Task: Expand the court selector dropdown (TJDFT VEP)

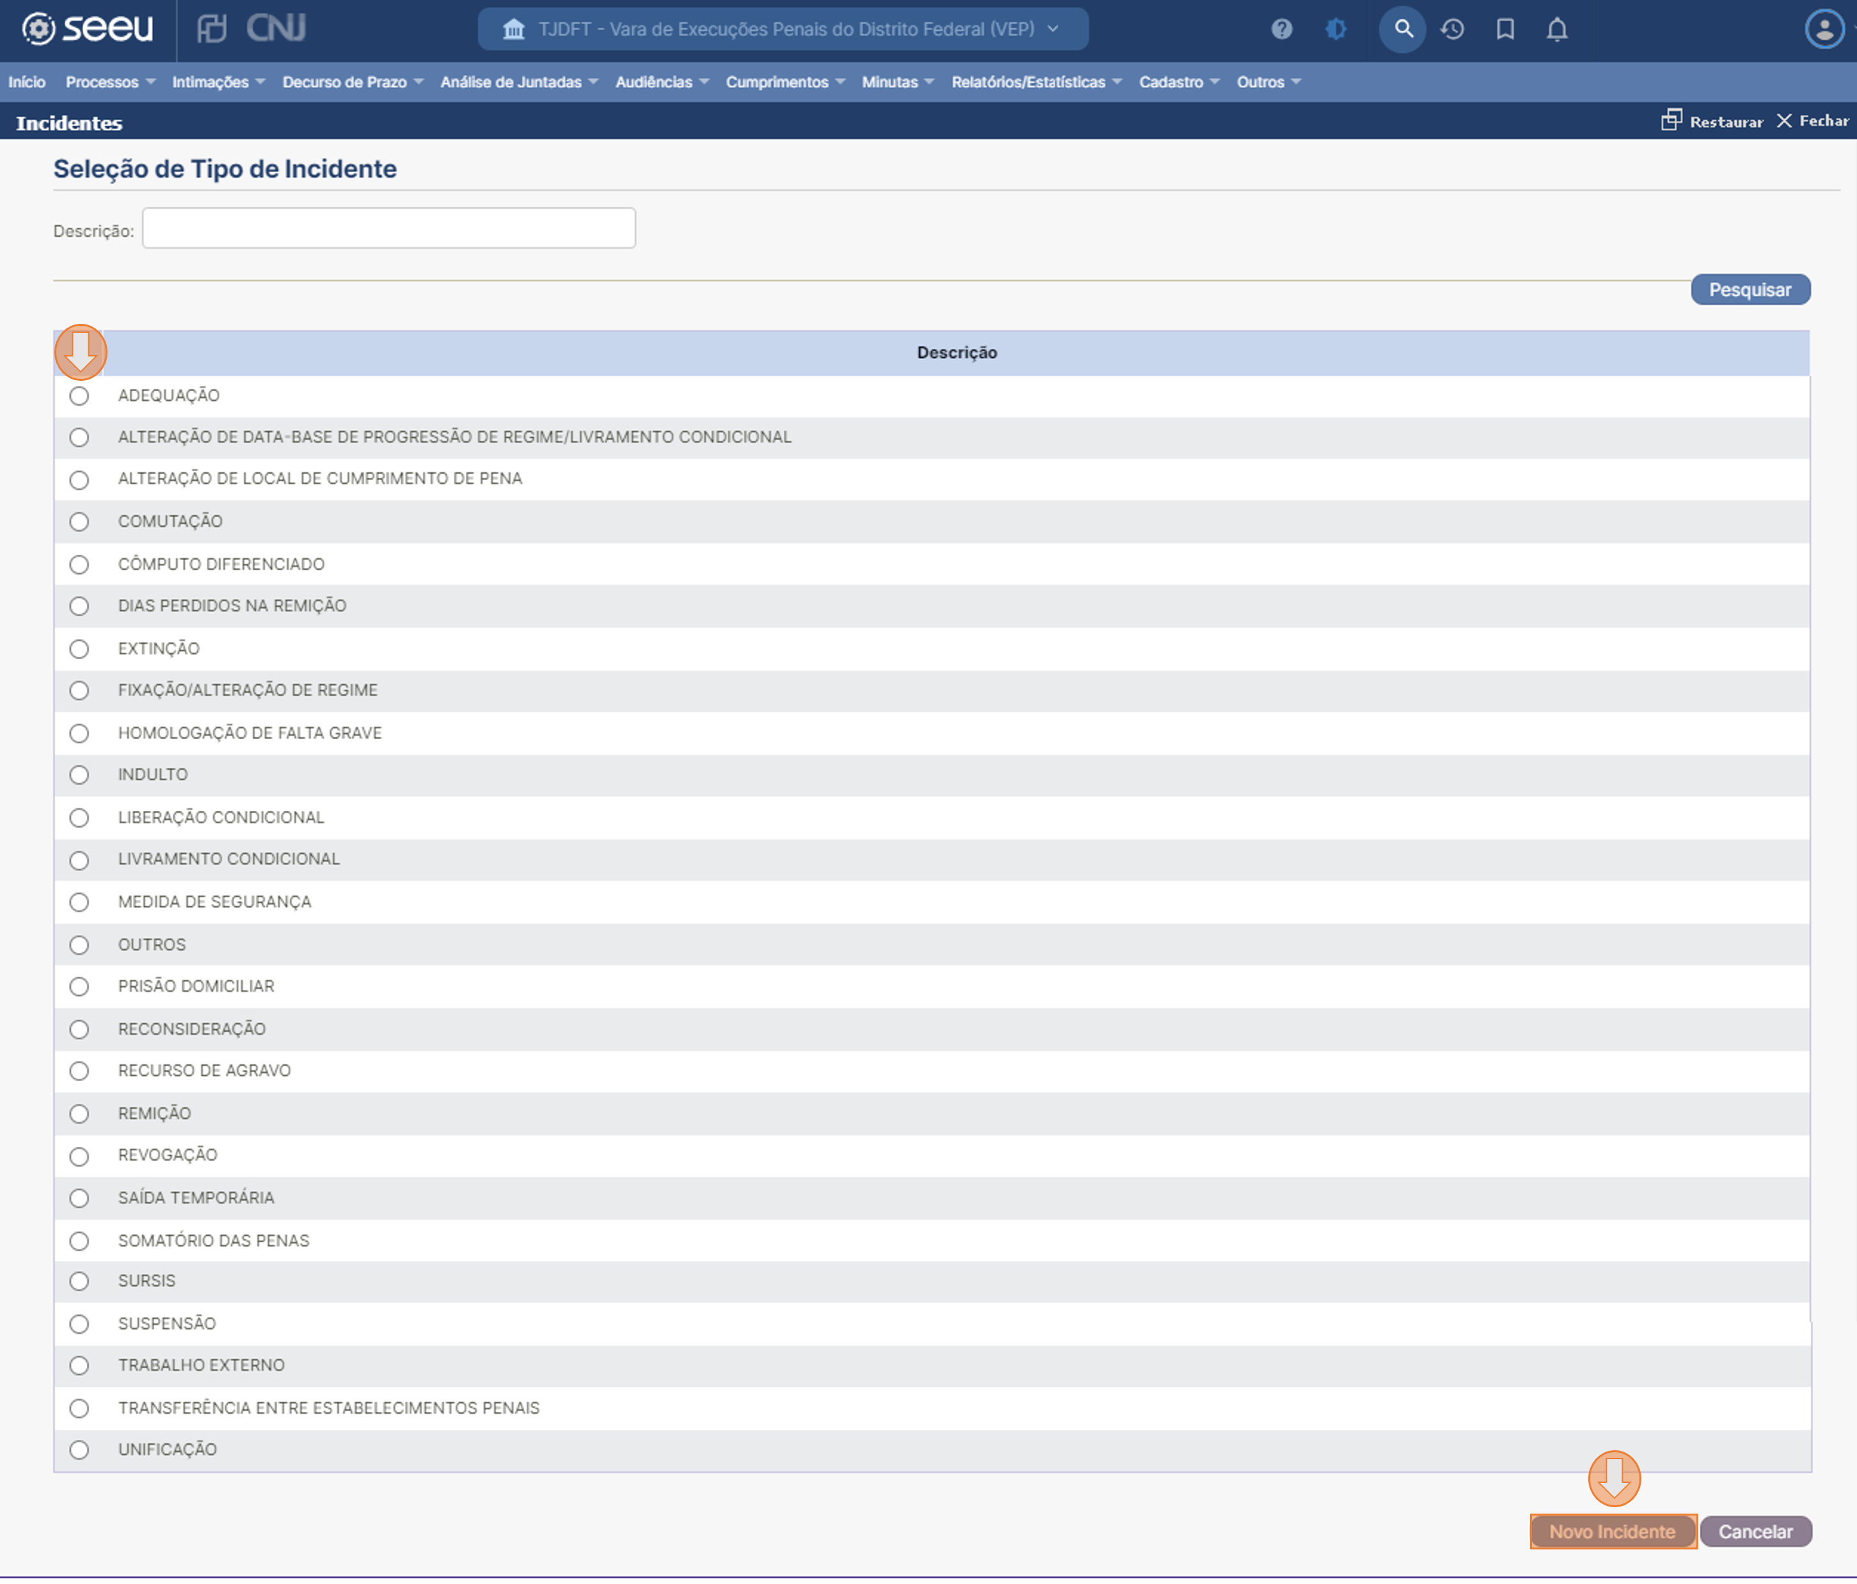Action: (x=783, y=29)
